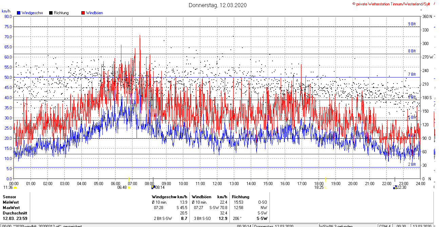Click the COM 4 status bar entry
Viewport: 444px width, 227px height.
click(x=385, y=226)
